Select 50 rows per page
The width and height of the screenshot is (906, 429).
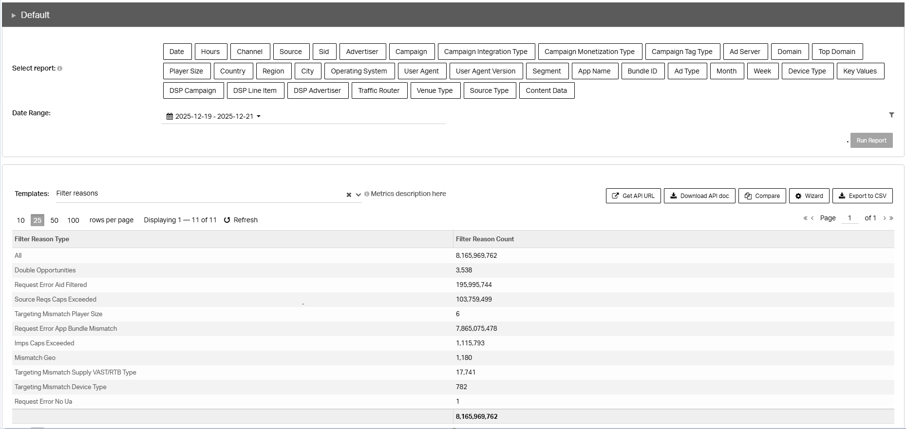pyautogui.click(x=55, y=220)
